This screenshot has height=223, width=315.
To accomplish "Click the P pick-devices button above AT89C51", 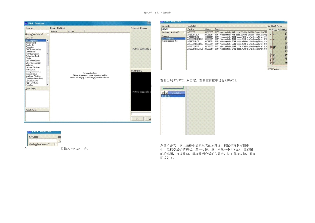I will click(x=163, y=93).
